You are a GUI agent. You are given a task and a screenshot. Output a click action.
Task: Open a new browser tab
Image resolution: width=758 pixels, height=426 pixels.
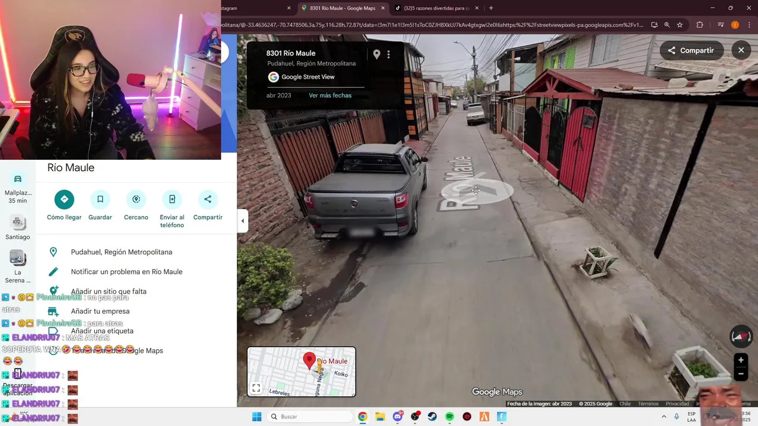pos(491,8)
